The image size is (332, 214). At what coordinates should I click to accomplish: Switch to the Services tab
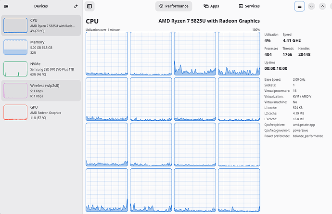tap(249, 6)
